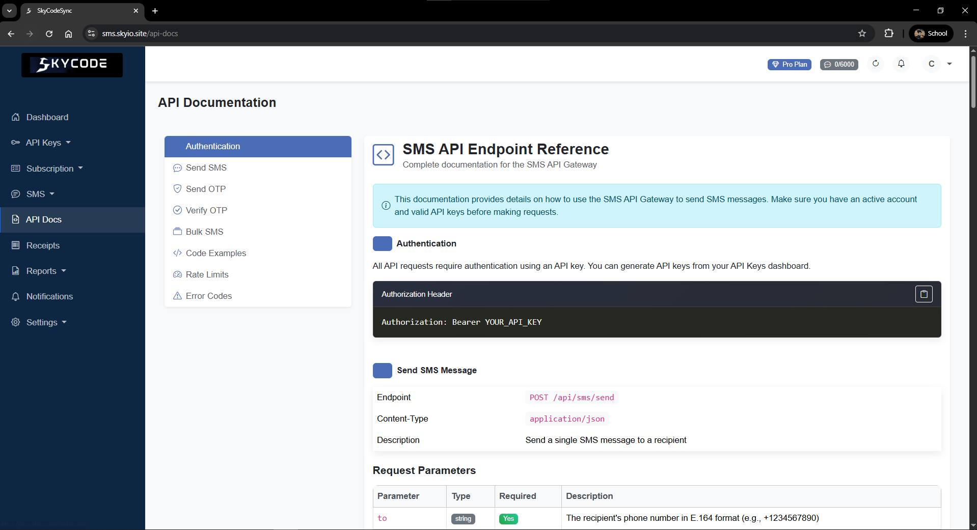Click the Code Examples brackets icon
This screenshot has height=530, width=977.
point(177,253)
